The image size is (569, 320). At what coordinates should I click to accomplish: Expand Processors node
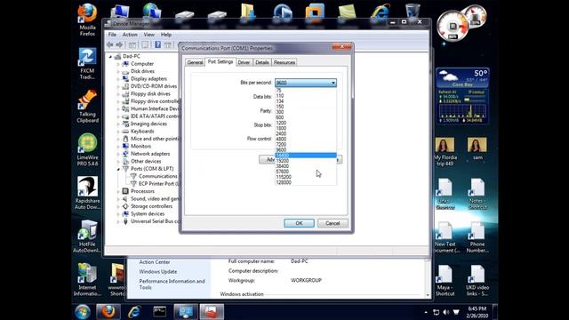tap(118, 192)
